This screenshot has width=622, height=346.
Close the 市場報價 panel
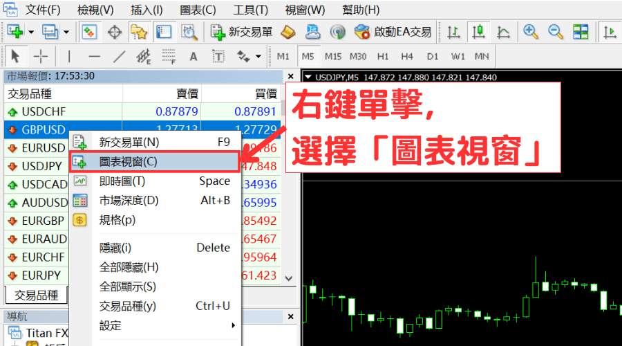click(291, 76)
